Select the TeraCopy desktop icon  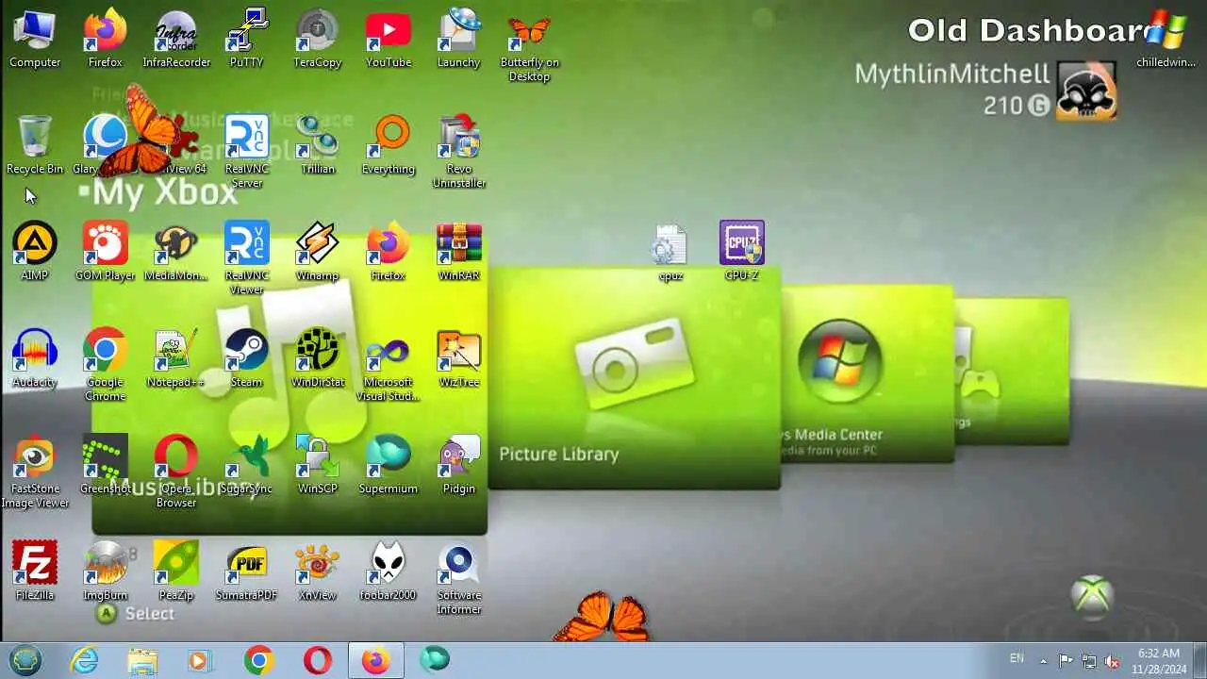pos(317,39)
